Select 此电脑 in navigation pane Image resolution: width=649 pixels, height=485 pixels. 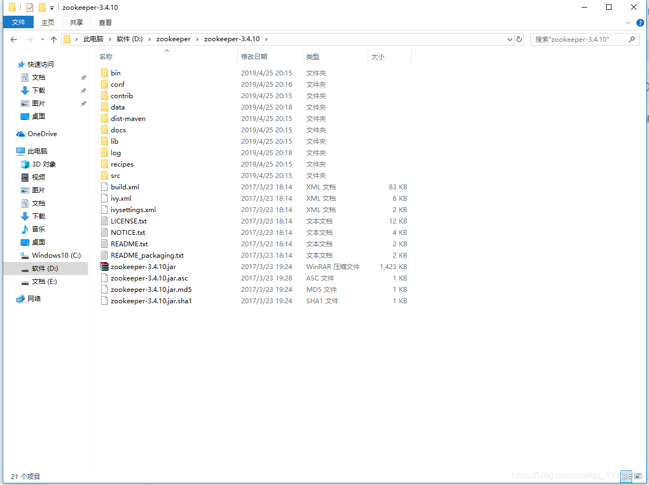(x=37, y=151)
